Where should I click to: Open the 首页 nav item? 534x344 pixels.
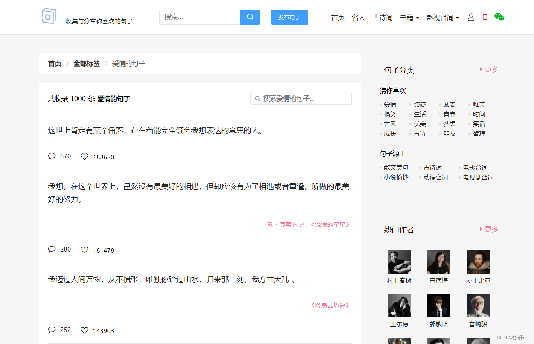[338, 17]
